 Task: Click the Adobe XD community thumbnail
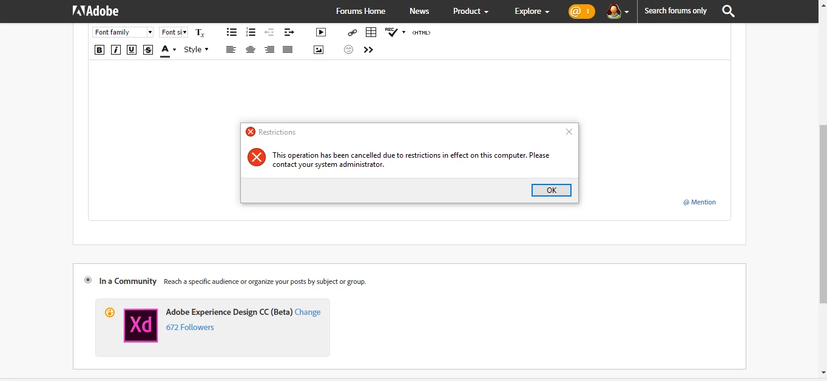(141, 325)
